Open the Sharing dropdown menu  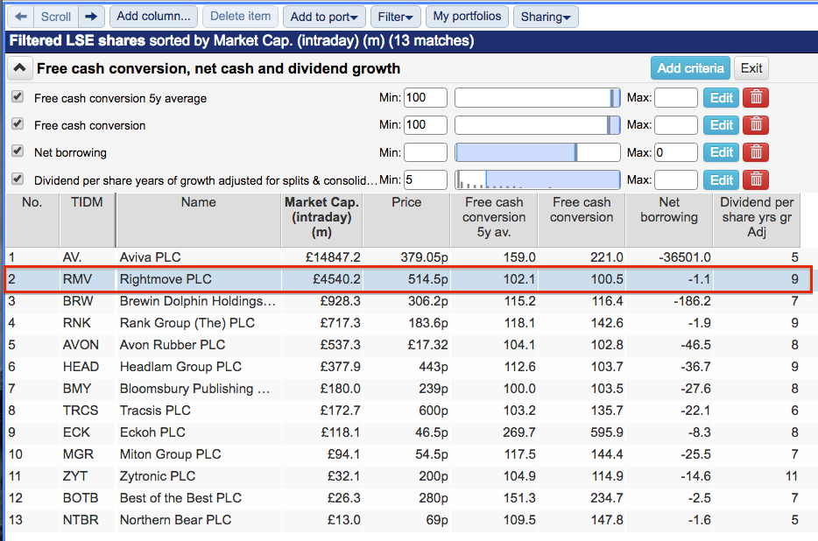pos(546,17)
